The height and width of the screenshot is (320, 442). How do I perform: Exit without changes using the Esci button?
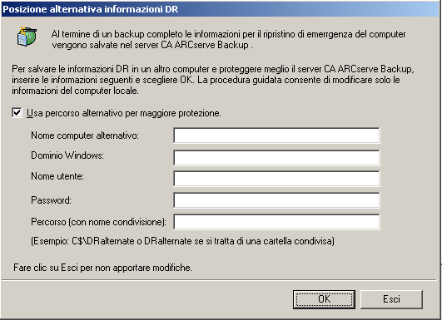coord(391,299)
